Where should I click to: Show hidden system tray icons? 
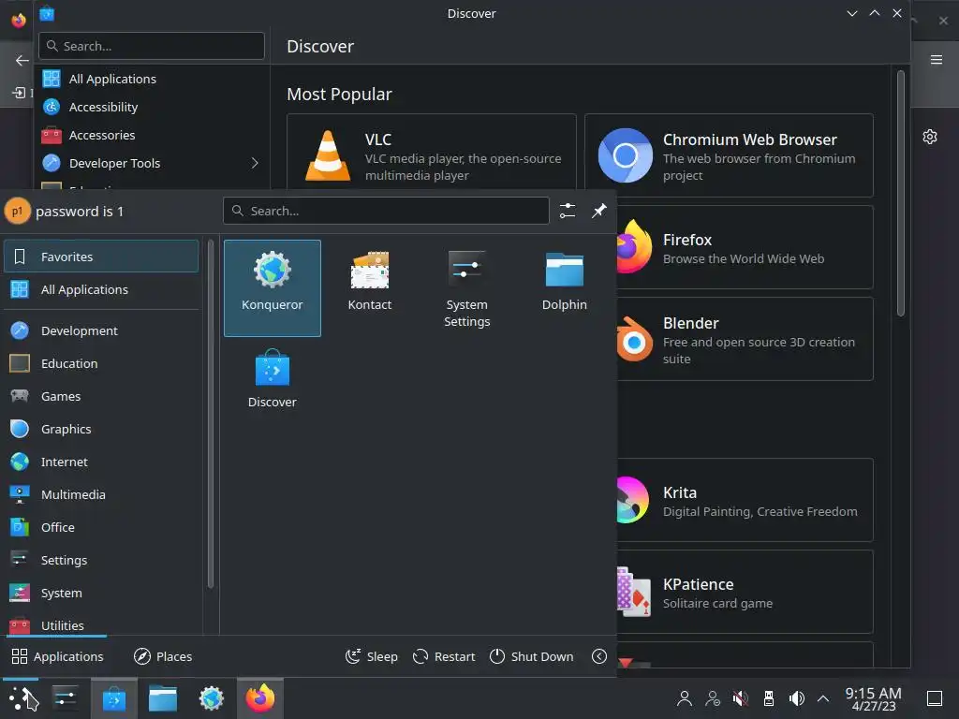823,698
